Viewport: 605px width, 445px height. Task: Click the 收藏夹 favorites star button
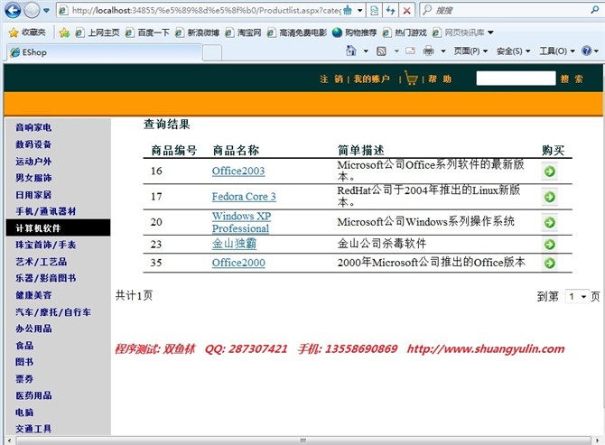[x=27, y=32]
